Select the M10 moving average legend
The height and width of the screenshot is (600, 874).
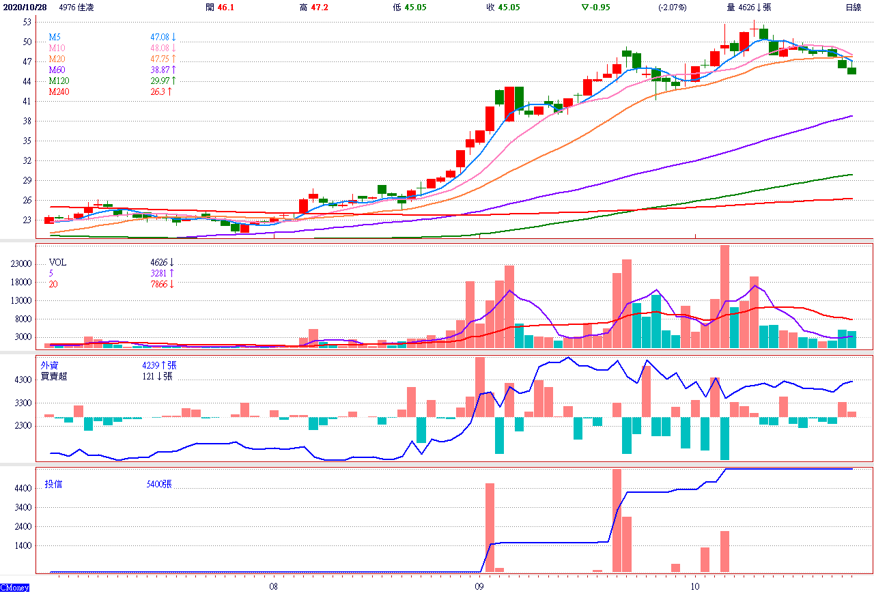pyautogui.click(x=57, y=48)
